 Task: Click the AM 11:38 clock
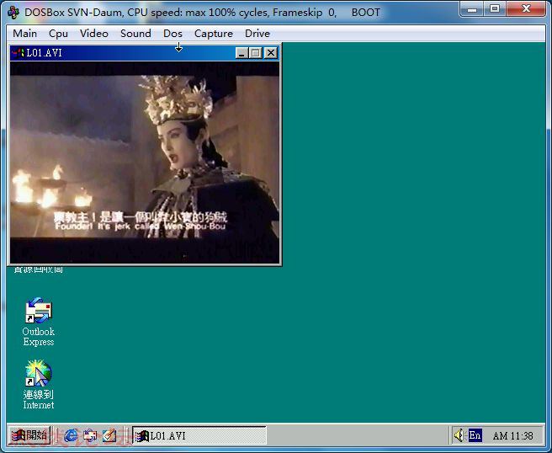tap(513, 436)
